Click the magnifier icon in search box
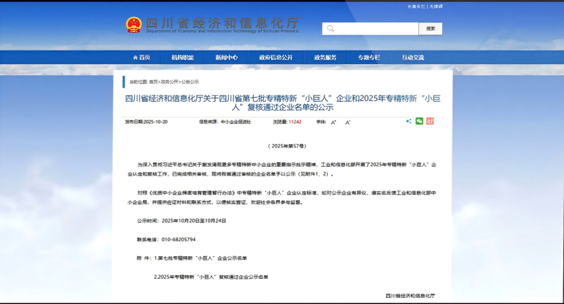564x304 pixels. pos(331,29)
